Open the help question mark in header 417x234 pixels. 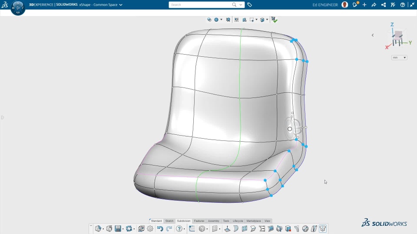pyautogui.click(x=403, y=5)
